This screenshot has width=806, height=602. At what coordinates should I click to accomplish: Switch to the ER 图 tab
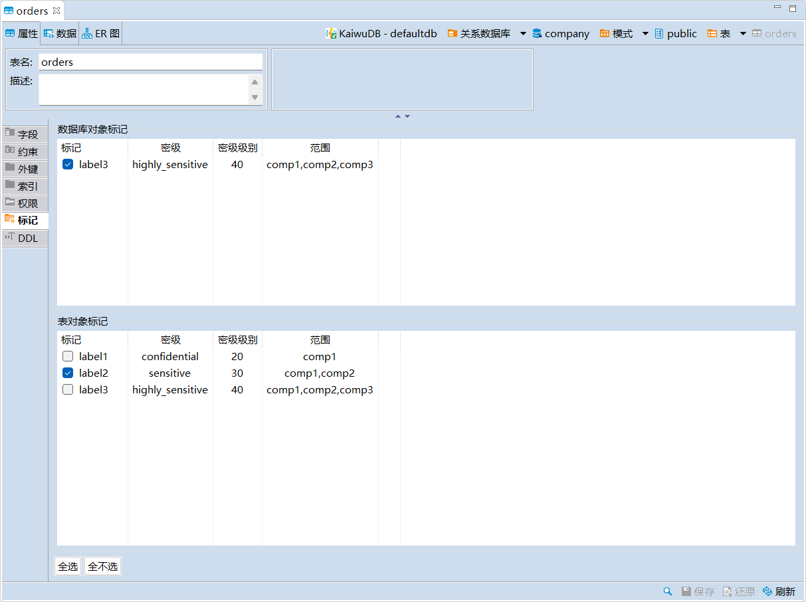point(101,33)
